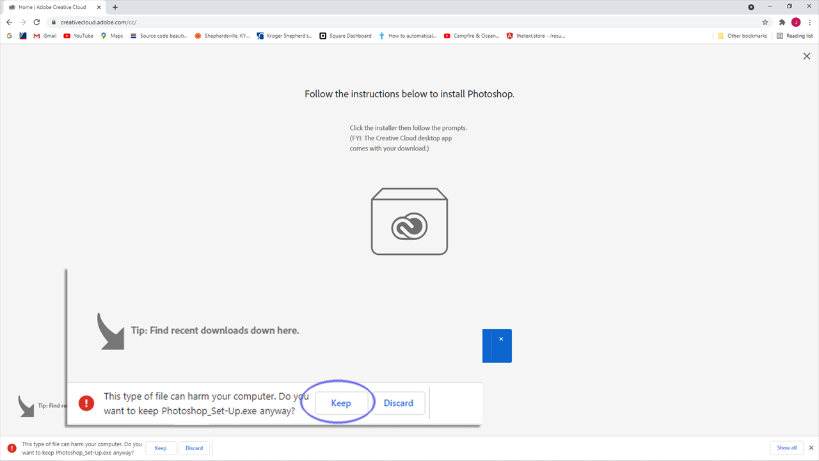Open the Chrome three-dot menu
Screen dimensions: 819x461
click(810, 22)
